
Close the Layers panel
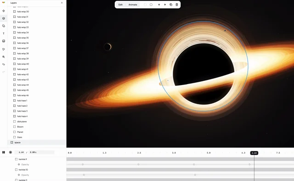62,3
